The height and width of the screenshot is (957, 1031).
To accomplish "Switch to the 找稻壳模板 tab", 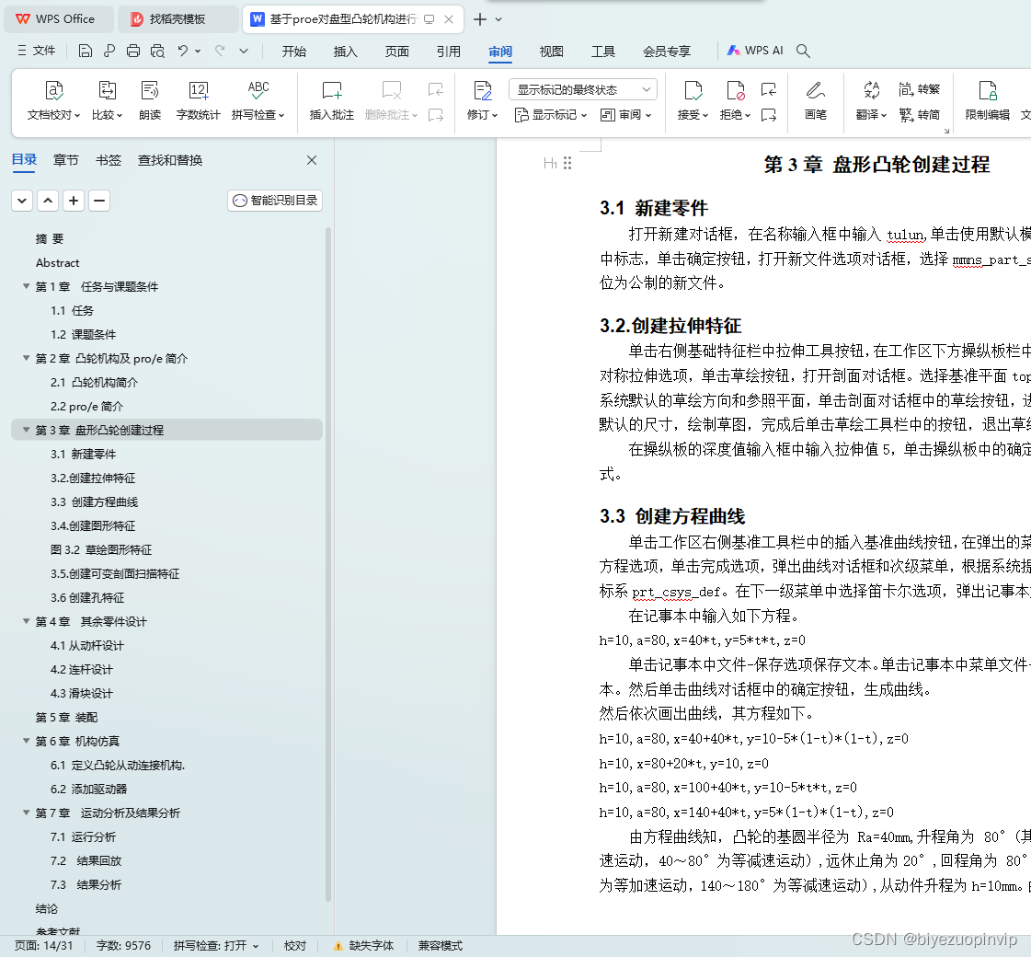I will (178, 19).
